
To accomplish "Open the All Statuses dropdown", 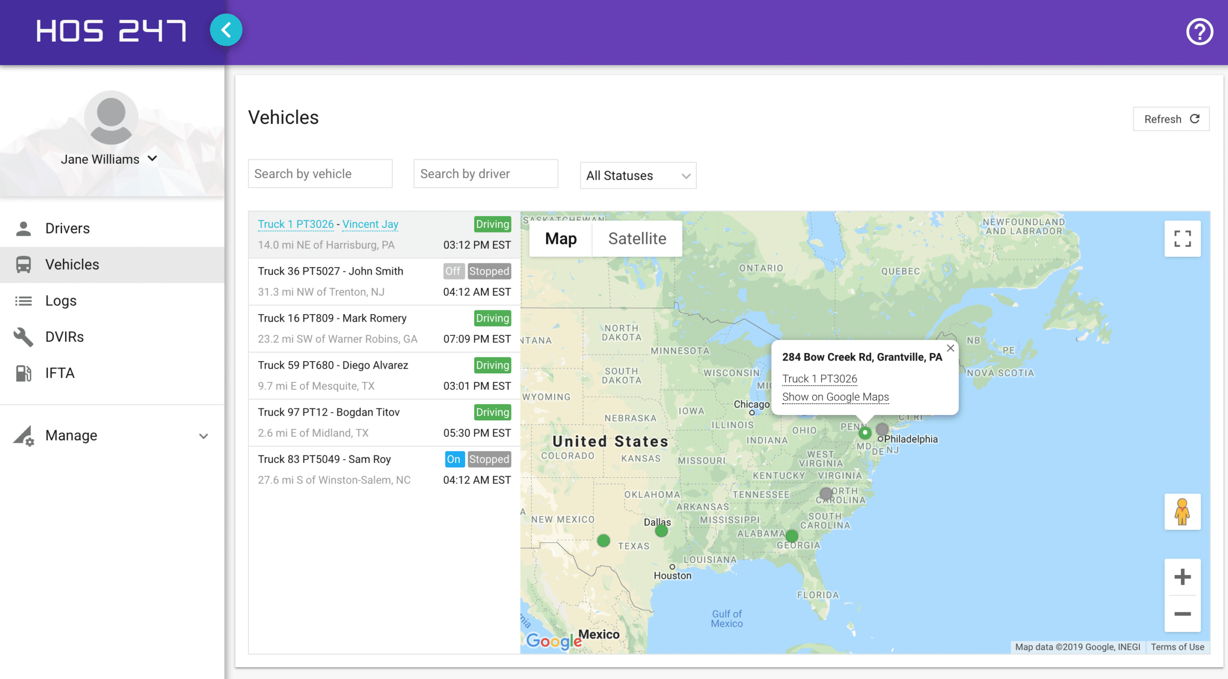I will [638, 175].
